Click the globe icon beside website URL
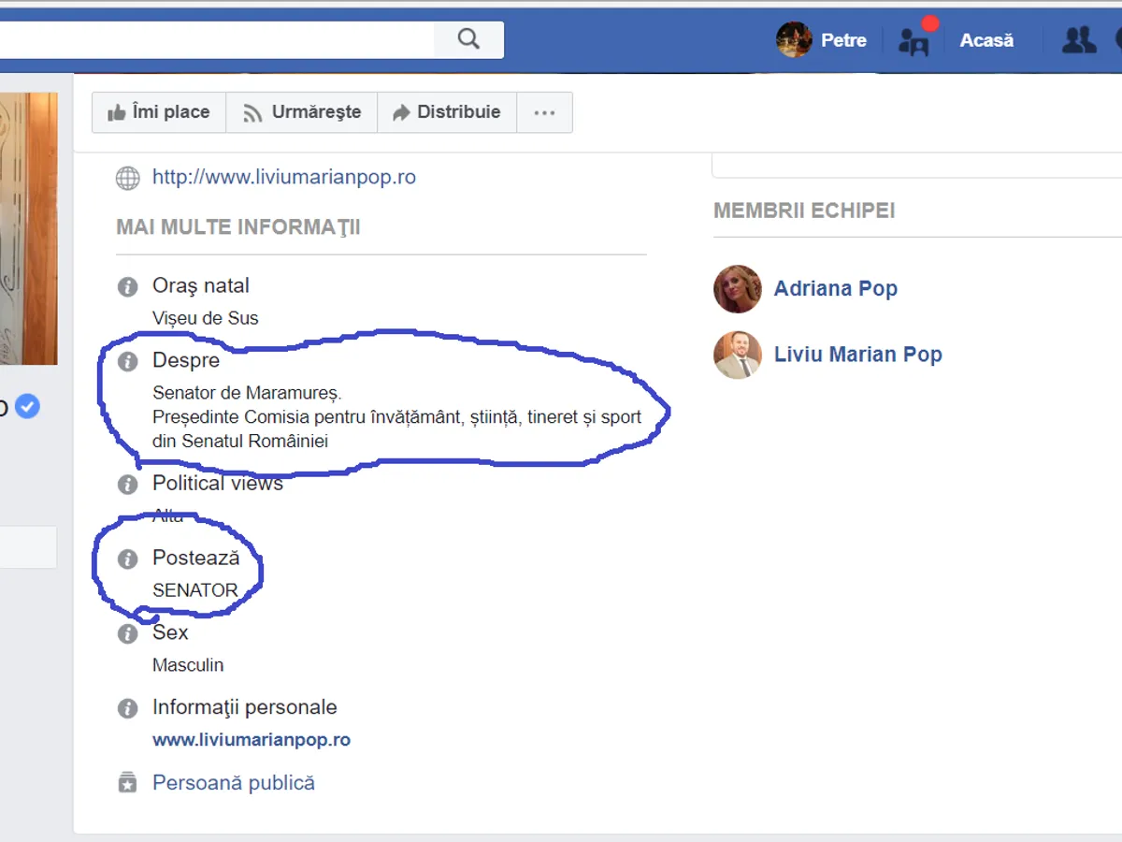Image resolution: width=1122 pixels, height=842 pixels. coord(128,178)
